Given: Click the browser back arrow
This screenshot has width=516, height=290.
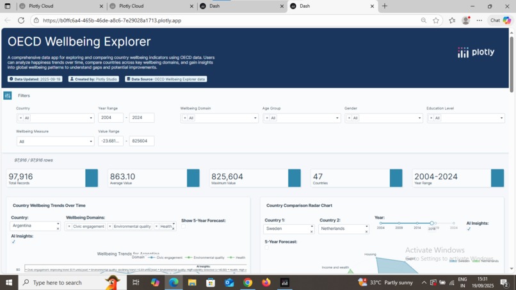Looking at the screenshot, I should tap(8, 20).
